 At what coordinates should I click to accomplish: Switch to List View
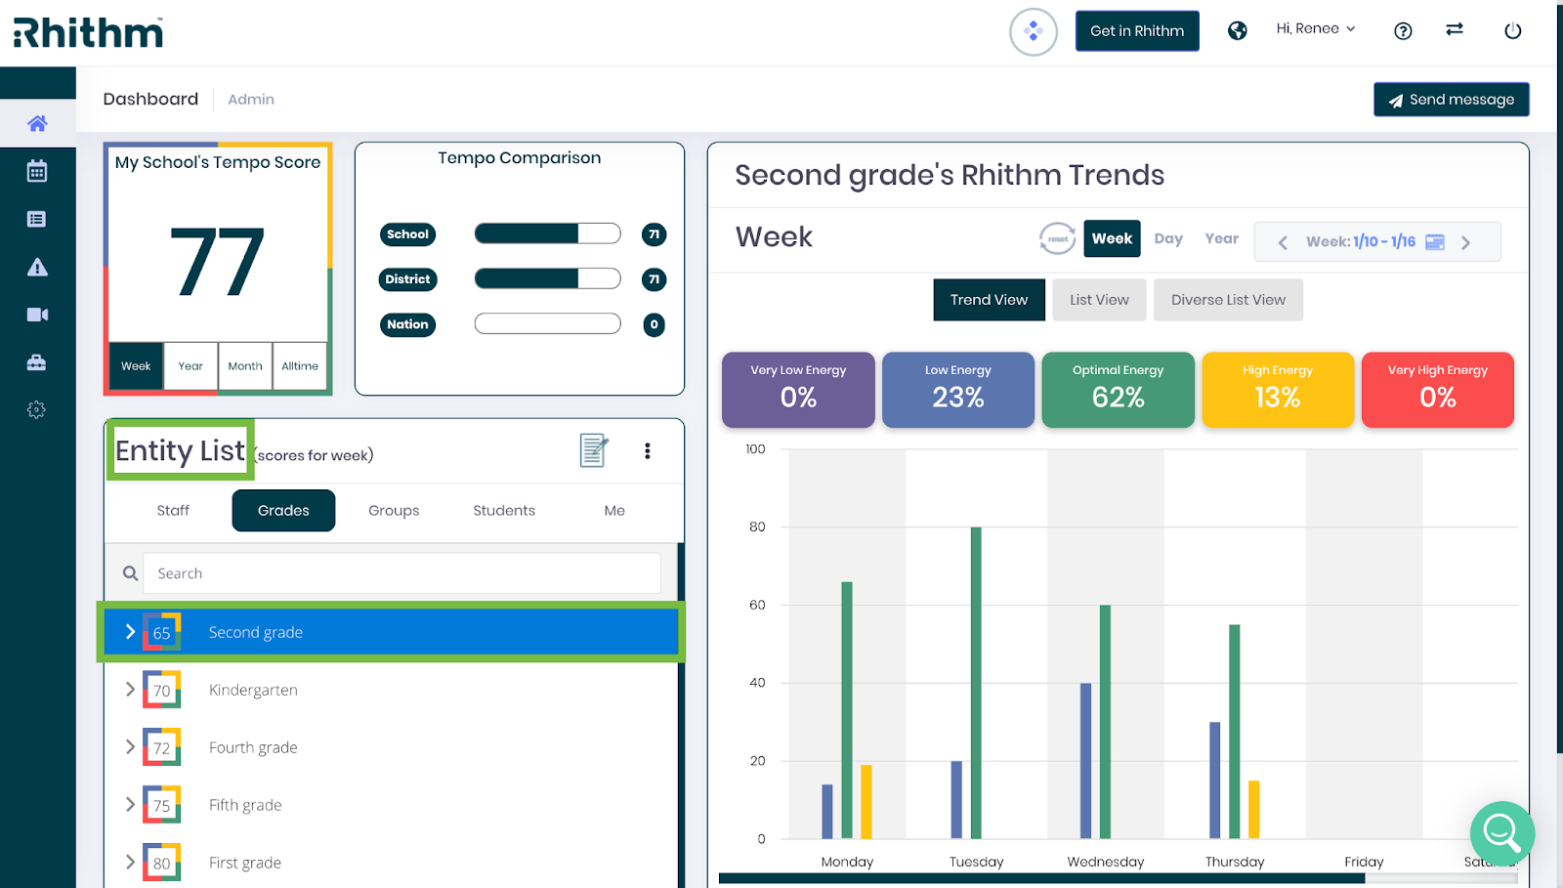(1099, 300)
